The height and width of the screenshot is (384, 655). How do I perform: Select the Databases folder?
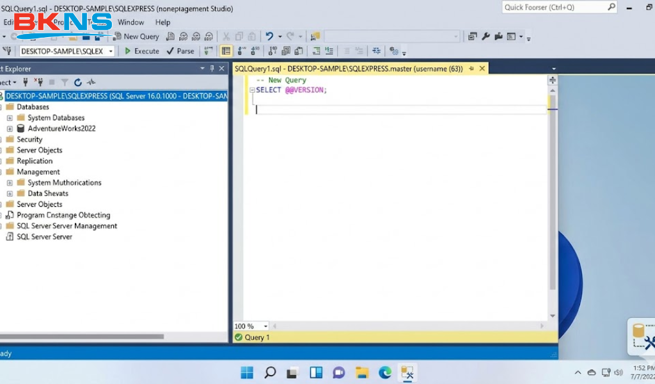[x=28, y=107]
